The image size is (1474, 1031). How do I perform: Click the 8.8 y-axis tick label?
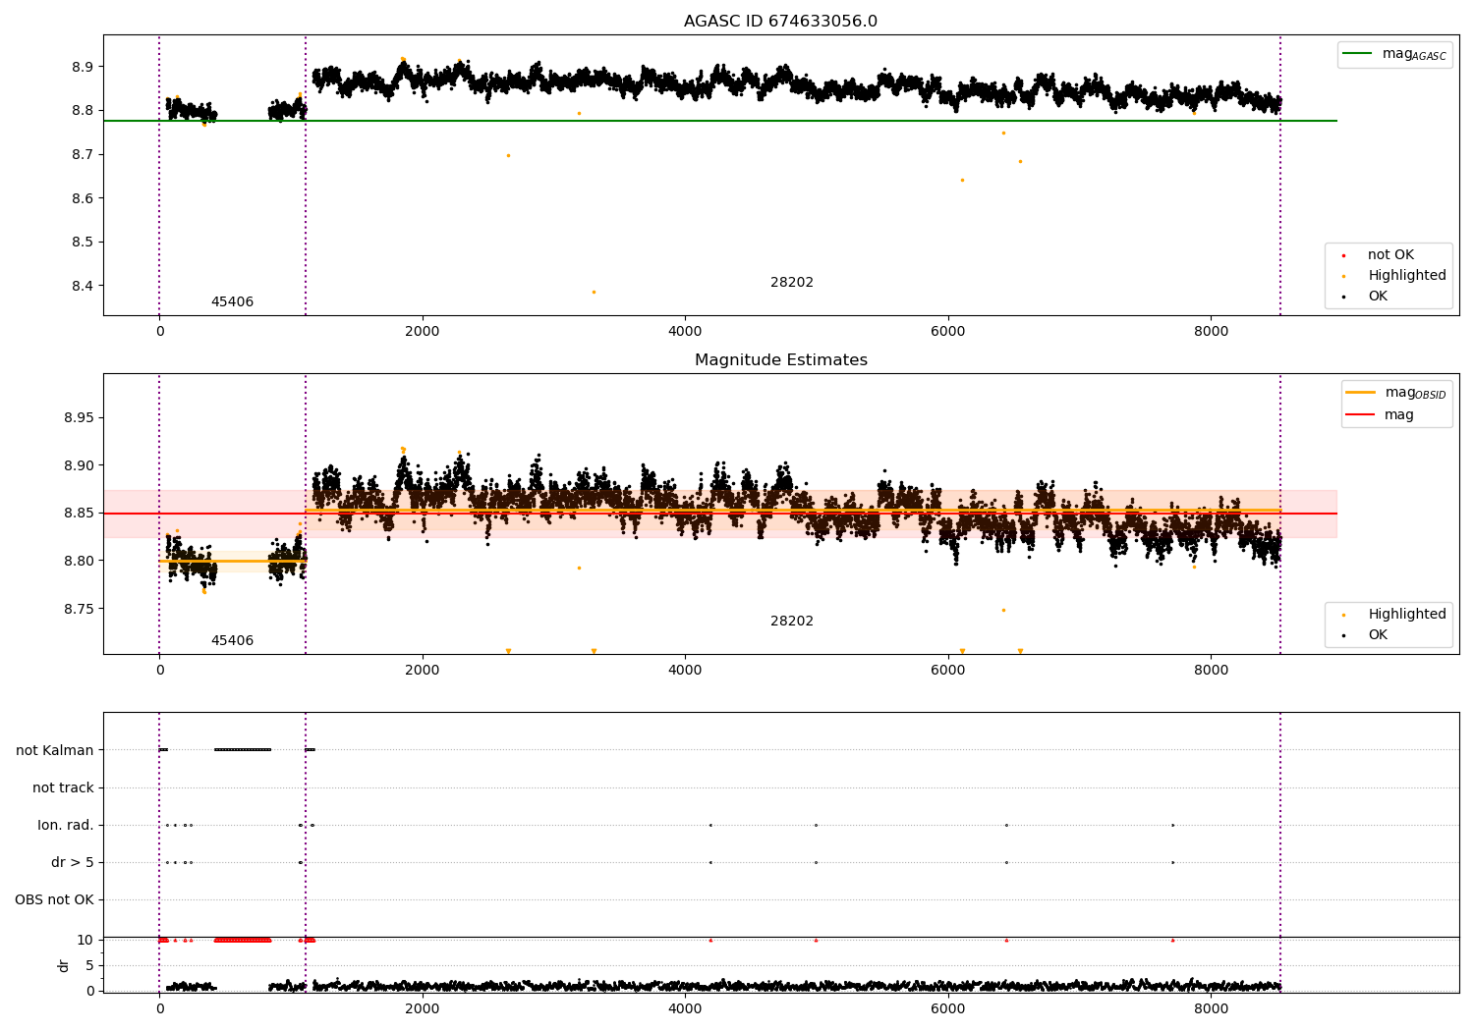click(82, 111)
